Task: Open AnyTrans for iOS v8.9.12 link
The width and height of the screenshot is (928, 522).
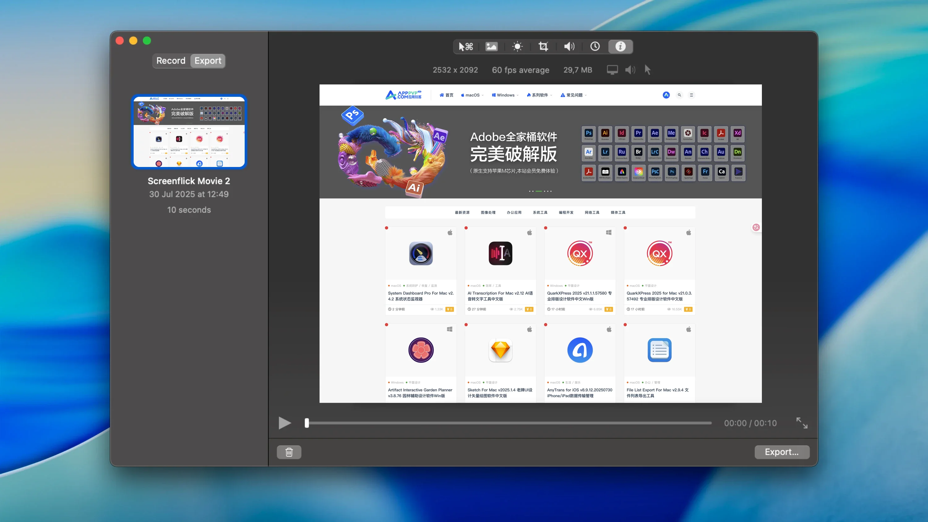Action: tap(579, 393)
